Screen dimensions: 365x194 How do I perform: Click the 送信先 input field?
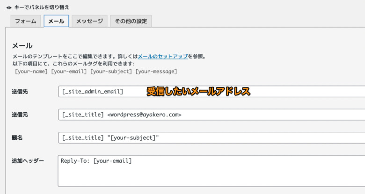click(x=212, y=92)
